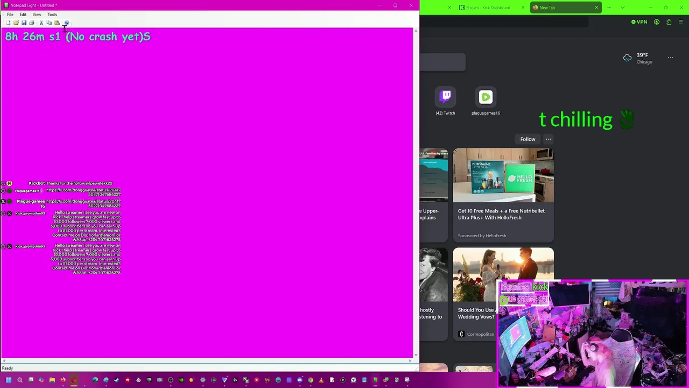This screenshot has height=388, width=689.
Task: Open the three-dot menu beside Follow
Action: point(549,139)
